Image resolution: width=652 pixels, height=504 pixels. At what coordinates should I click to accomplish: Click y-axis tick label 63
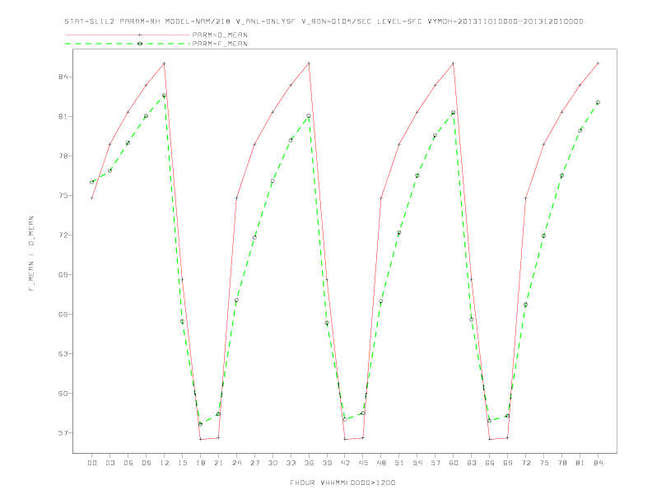click(x=63, y=354)
